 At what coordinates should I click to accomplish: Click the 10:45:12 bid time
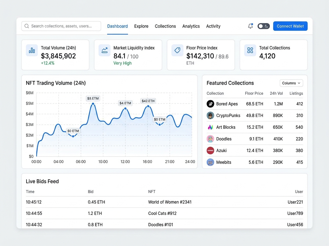(34, 202)
